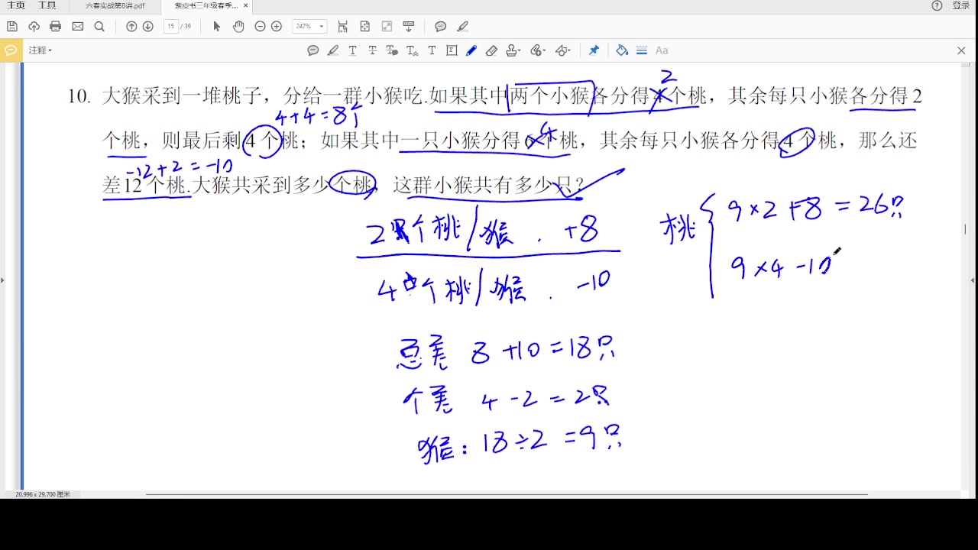Open the 注释 comment dropdown
The height and width of the screenshot is (550, 978).
tap(40, 50)
